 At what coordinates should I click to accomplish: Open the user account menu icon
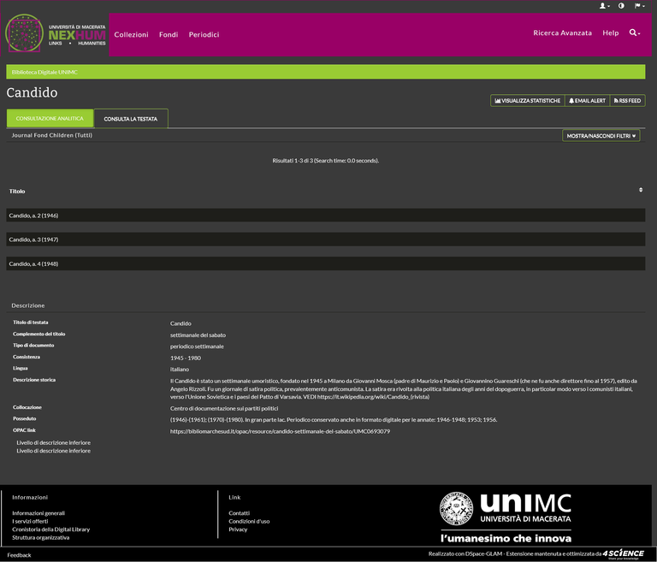click(604, 6)
